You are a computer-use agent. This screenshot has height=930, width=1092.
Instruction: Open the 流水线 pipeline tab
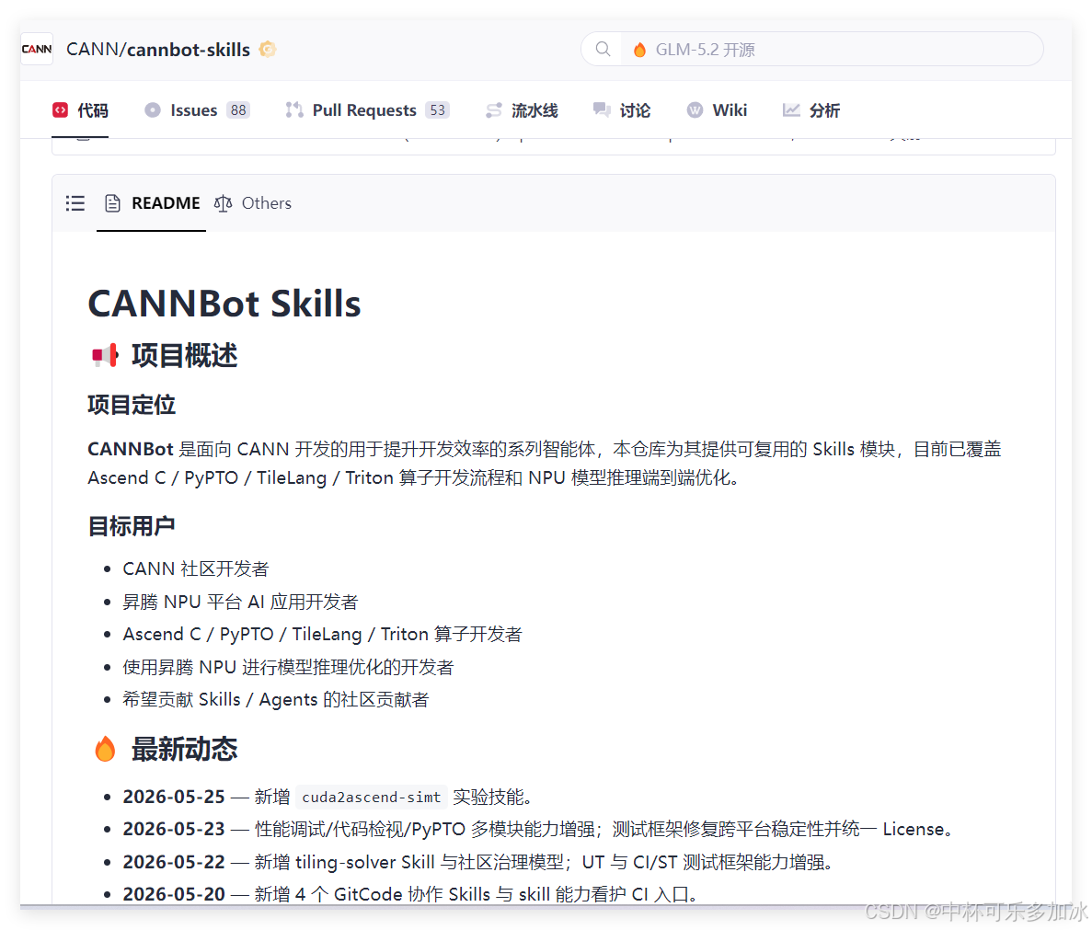[x=522, y=110]
